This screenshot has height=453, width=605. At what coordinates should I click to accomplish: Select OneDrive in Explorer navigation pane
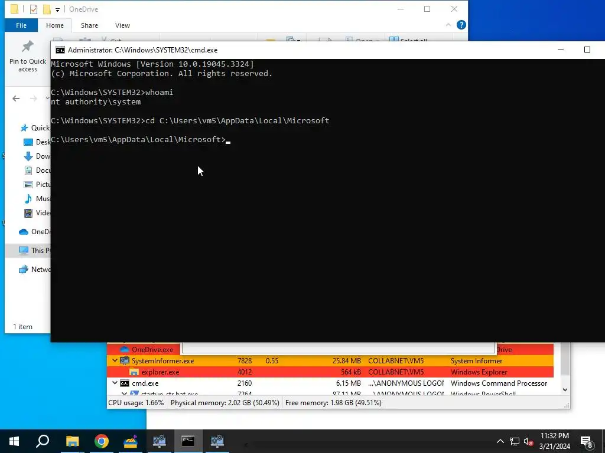pyautogui.click(x=35, y=231)
